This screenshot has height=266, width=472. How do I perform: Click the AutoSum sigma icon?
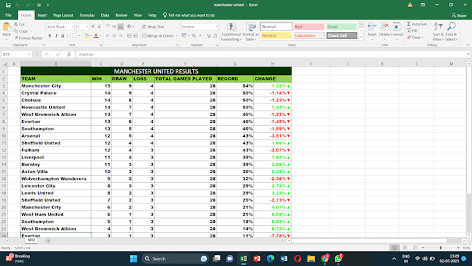(x=409, y=24)
